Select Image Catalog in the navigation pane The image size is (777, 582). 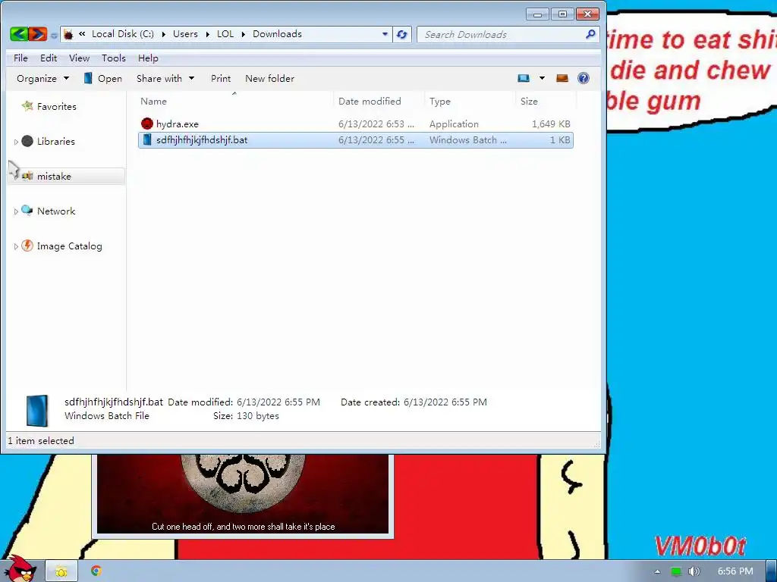click(69, 246)
